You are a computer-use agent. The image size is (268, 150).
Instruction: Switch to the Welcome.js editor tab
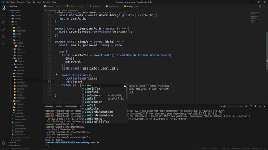click(113, 7)
